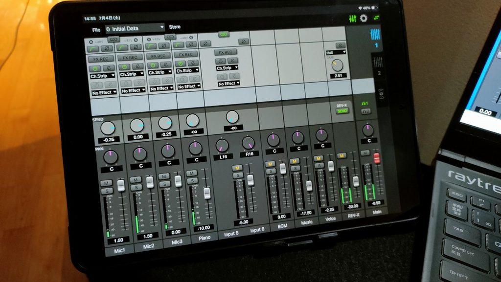Toggle the green REV-X SEND button
The image size is (501, 282).
click(x=342, y=111)
